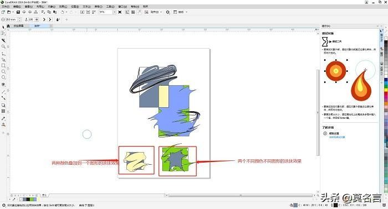Select the Transparency tool
The height and width of the screenshot is (209, 388).
coord(3,111)
